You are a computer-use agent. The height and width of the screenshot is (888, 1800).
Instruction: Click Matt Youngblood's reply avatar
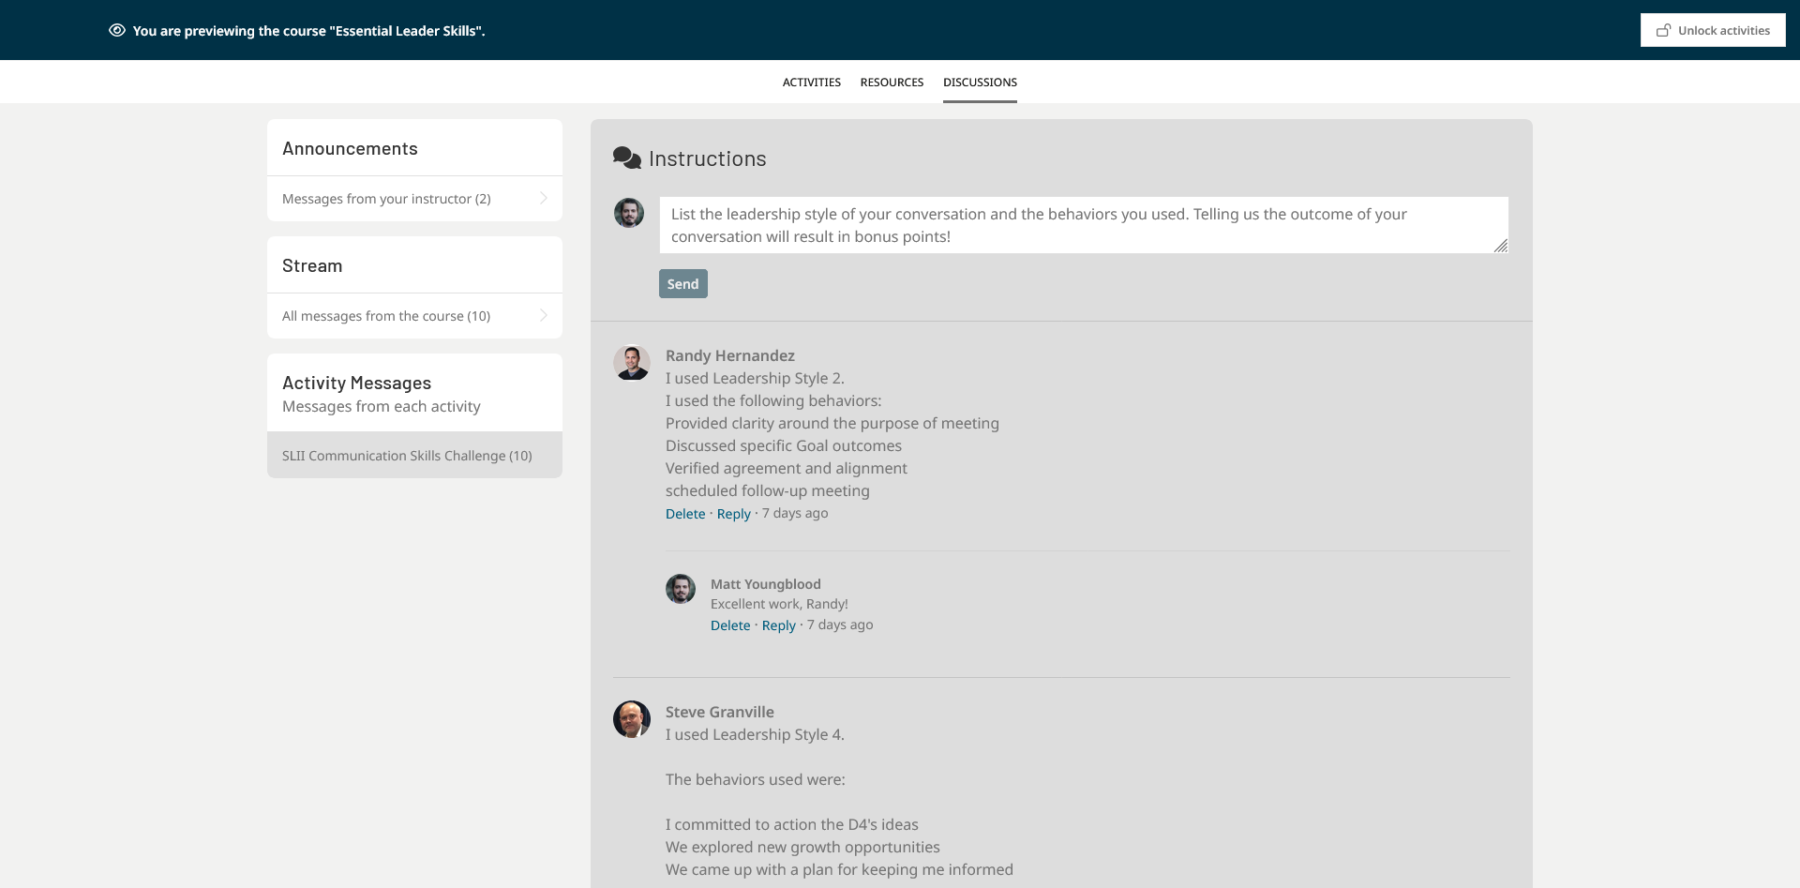681,589
